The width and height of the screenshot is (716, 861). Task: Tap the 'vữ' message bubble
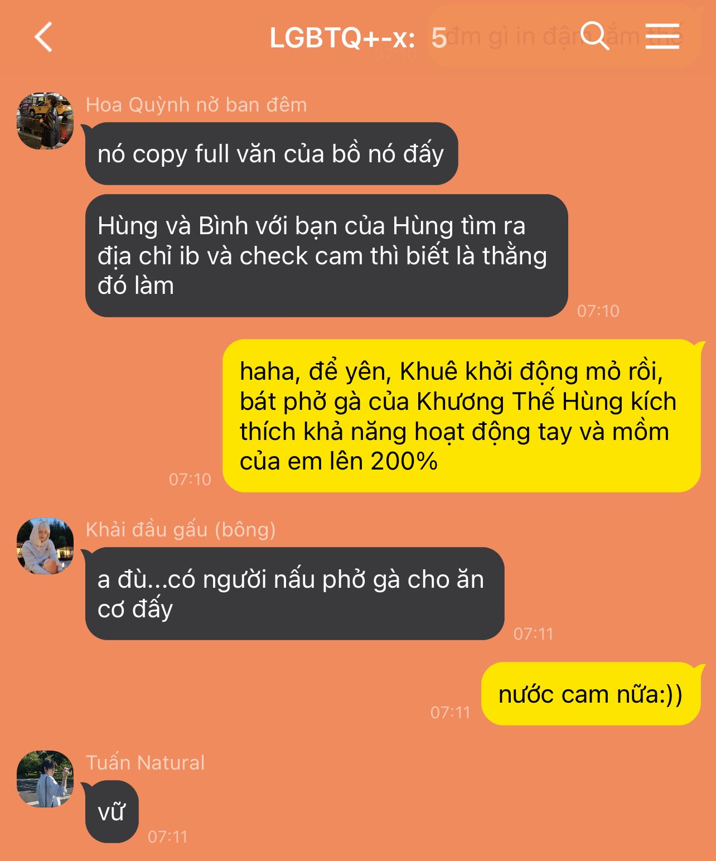(112, 811)
